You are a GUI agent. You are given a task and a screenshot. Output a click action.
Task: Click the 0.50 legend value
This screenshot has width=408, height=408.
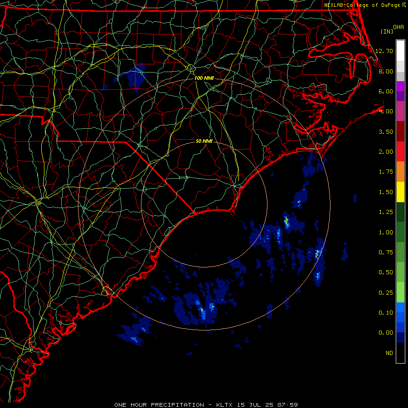tap(386, 272)
